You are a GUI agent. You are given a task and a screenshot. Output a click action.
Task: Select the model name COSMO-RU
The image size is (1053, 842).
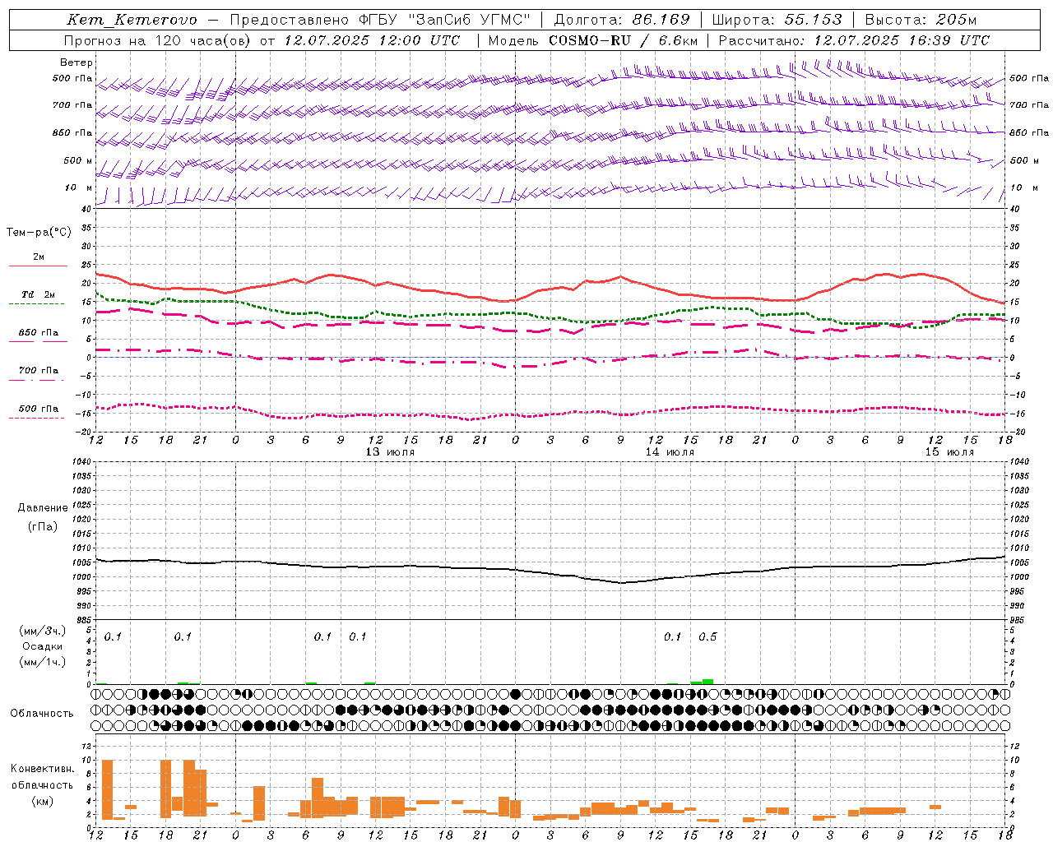[590, 40]
